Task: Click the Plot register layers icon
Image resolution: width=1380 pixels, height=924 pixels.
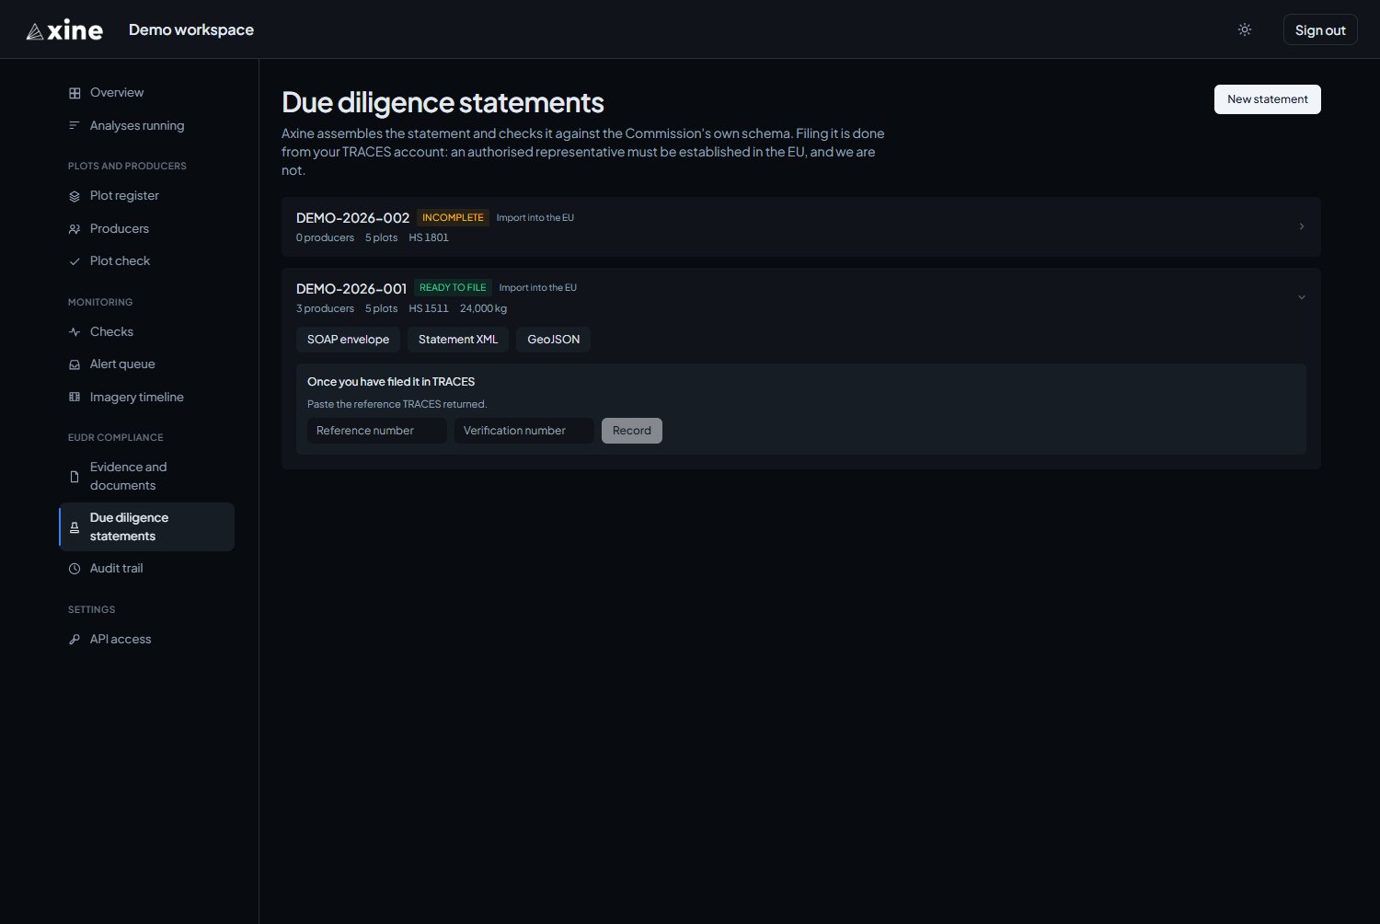Action: [x=75, y=196]
